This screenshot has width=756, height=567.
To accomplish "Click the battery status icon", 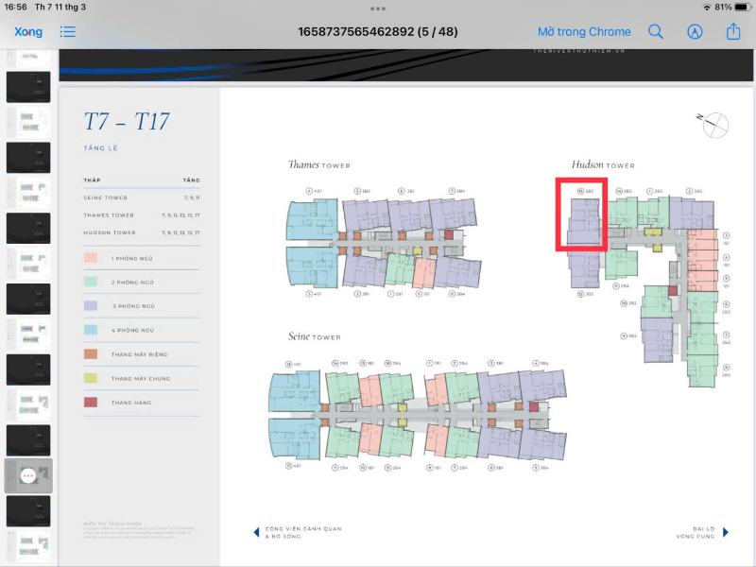I will tap(743, 8).
